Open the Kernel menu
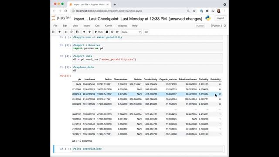 click(109, 26)
